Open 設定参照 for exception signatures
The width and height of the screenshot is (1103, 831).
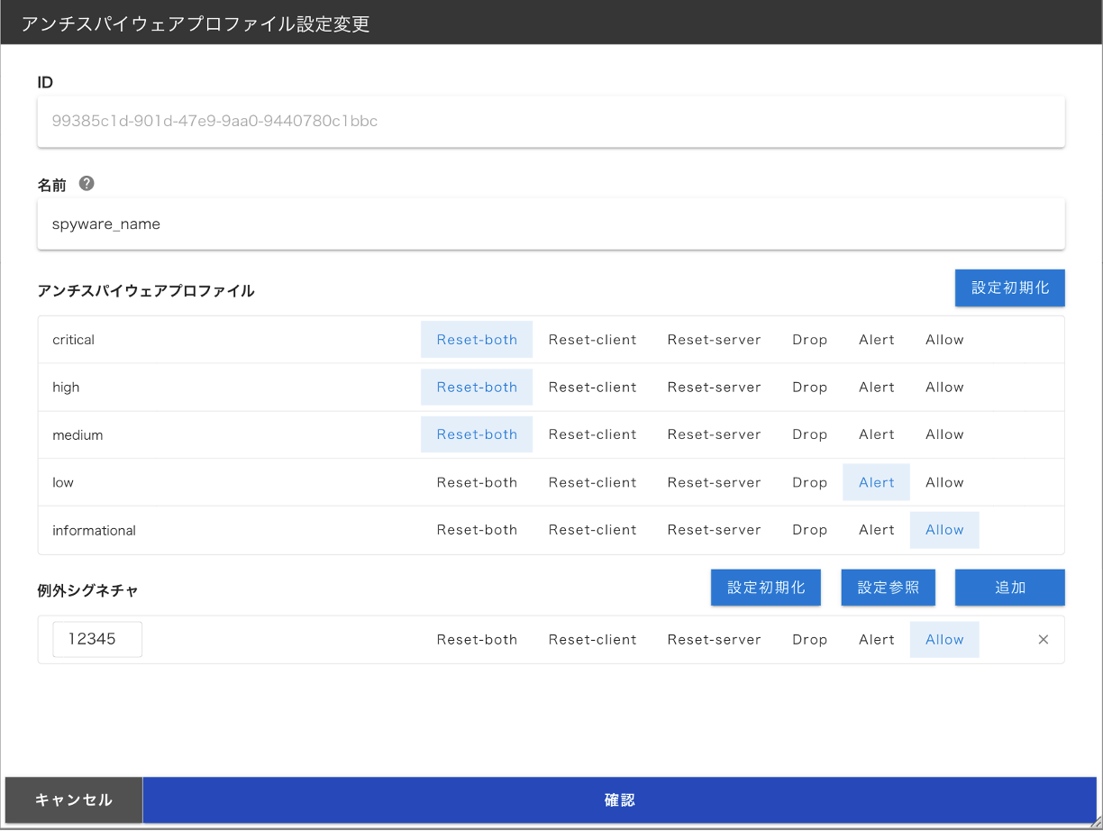pyautogui.click(x=888, y=587)
